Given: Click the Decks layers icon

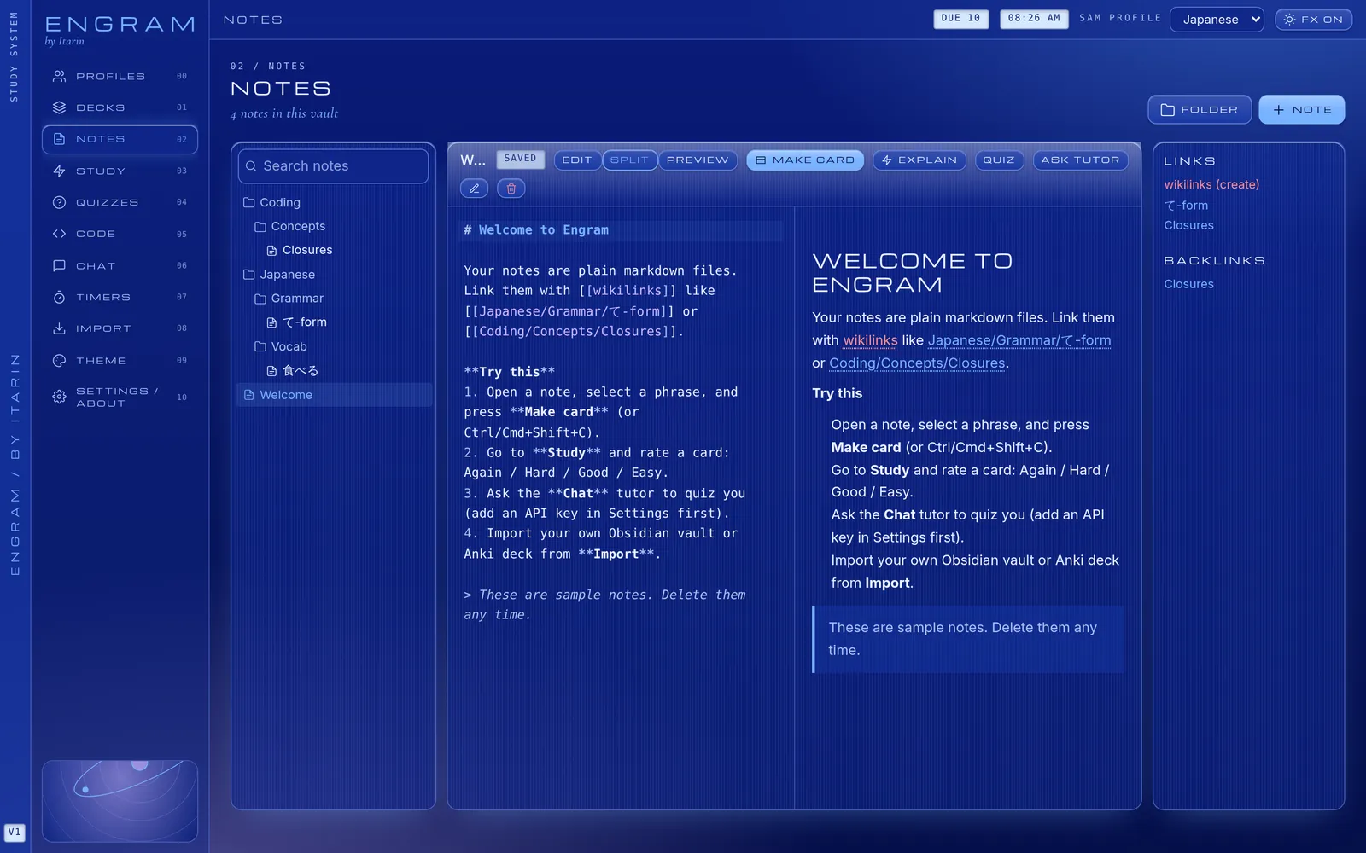Looking at the screenshot, I should [59, 107].
